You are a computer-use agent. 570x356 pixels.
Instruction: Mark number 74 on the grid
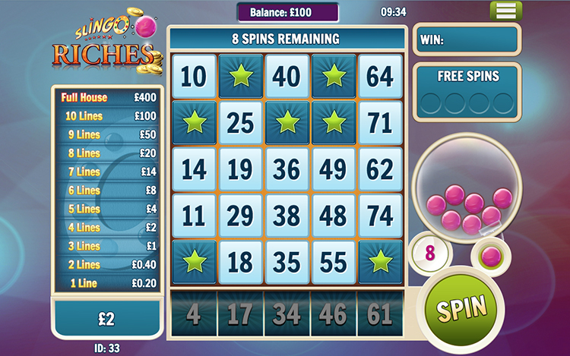[x=380, y=216]
